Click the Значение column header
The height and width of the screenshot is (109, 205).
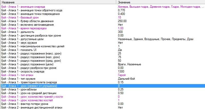161,2
